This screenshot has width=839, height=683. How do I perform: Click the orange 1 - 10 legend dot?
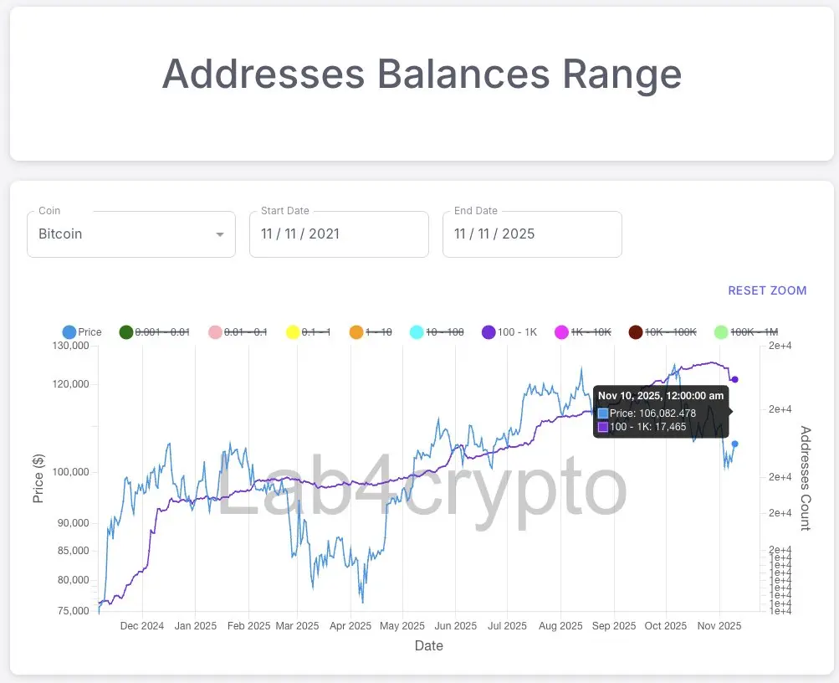click(356, 332)
